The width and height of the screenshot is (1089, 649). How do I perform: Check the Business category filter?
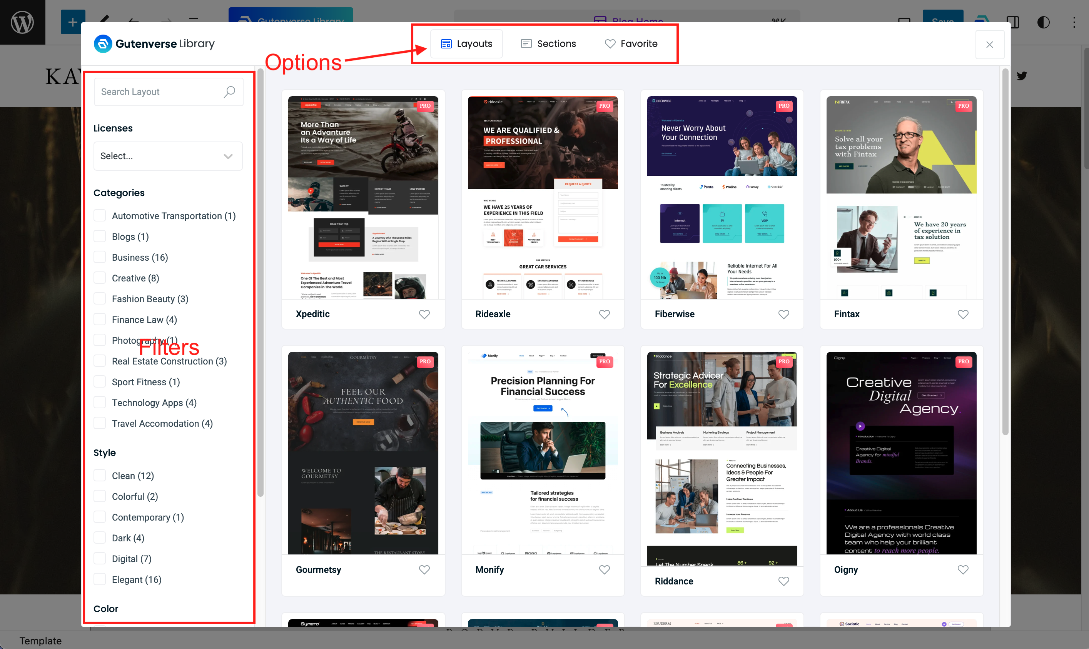pyautogui.click(x=100, y=257)
